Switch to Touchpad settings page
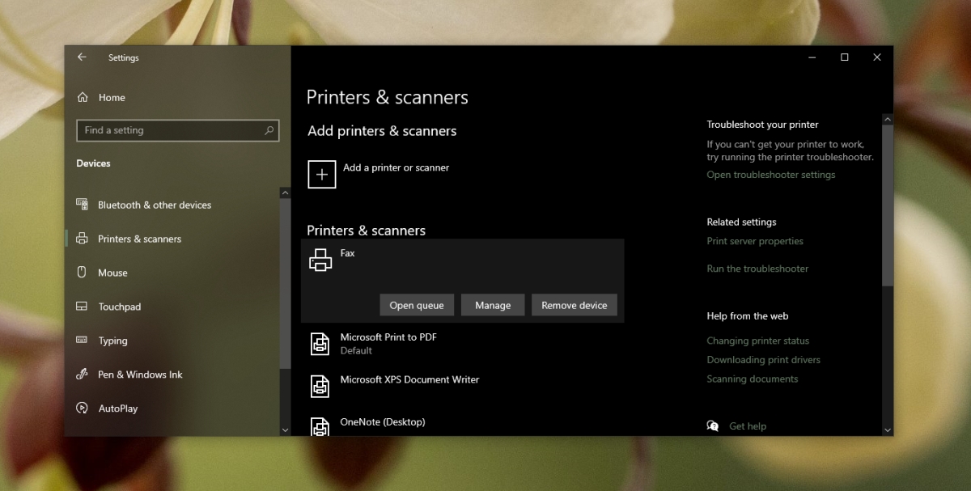The width and height of the screenshot is (971, 491). point(119,307)
